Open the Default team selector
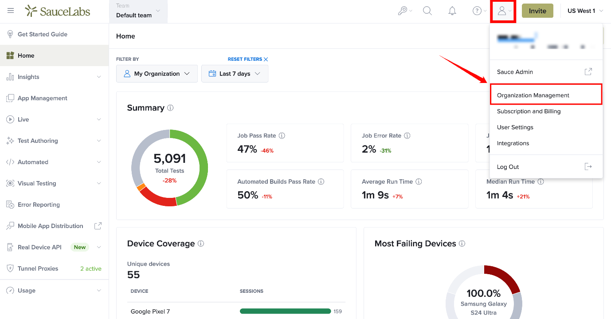The width and height of the screenshot is (611, 319). (x=138, y=11)
